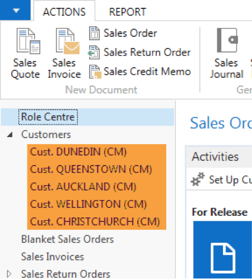Open Cust. QUEENSTOWN (CM) view
This screenshot has width=252, height=279.
coord(91,169)
